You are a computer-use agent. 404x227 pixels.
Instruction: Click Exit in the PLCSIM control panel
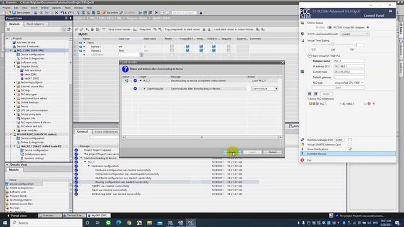(309, 160)
